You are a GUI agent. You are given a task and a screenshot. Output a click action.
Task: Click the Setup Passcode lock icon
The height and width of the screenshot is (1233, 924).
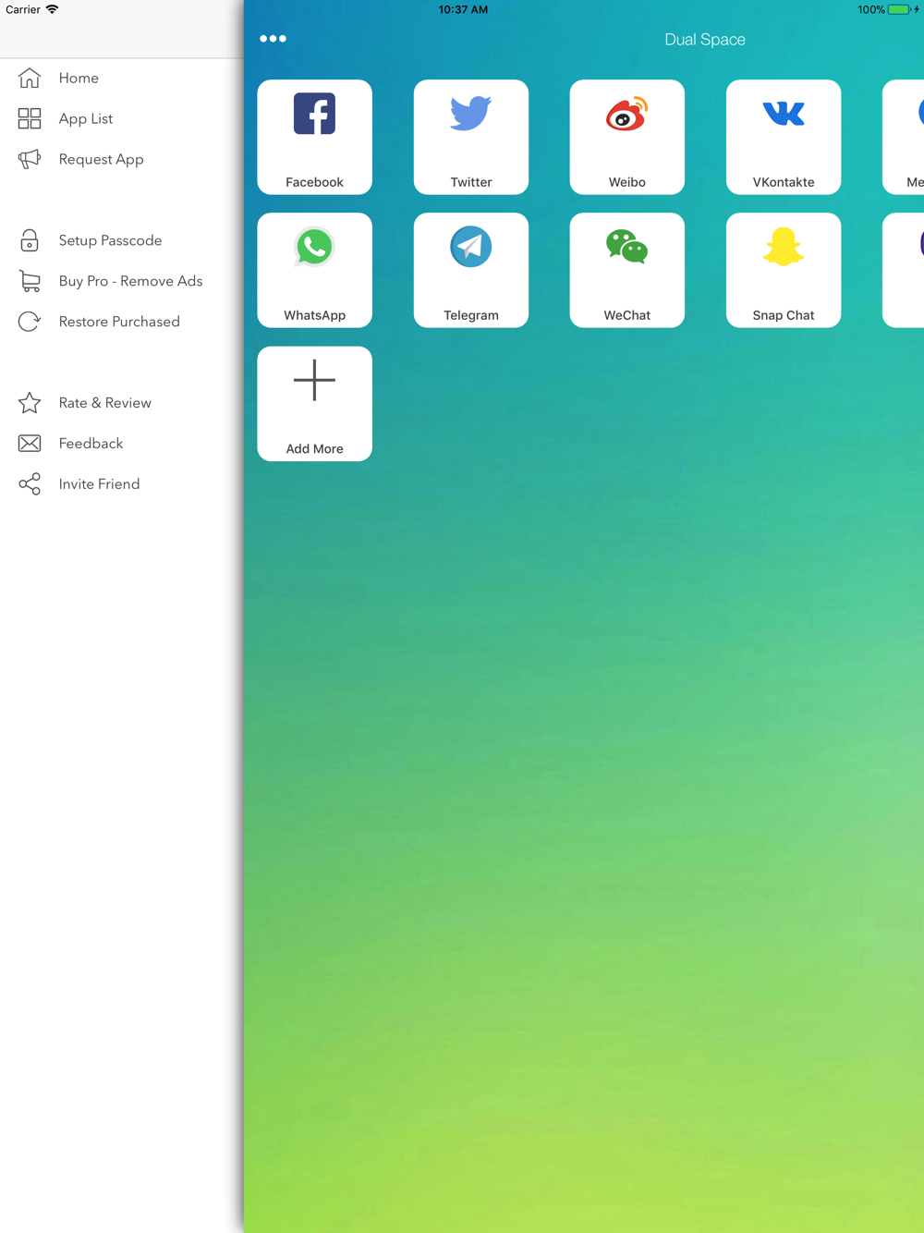[x=30, y=240]
